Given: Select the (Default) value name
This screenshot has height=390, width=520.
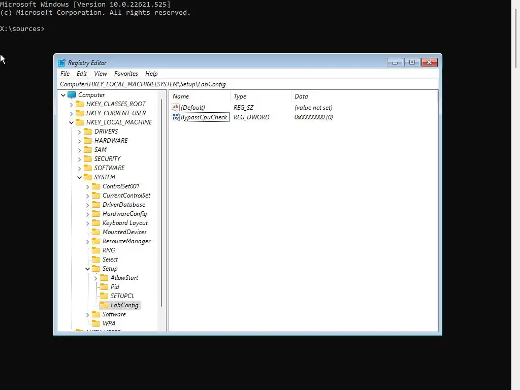Looking at the screenshot, I should coord(193,108).
